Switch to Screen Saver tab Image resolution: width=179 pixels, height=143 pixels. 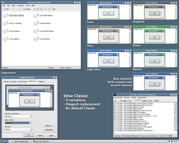point(22,82)
